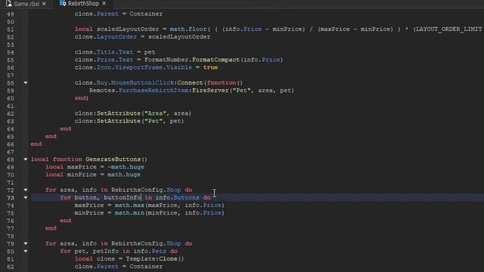Click the Game.rbxl file icon in tab
This screenshot has width=484, height=272.
click(8, 4)
